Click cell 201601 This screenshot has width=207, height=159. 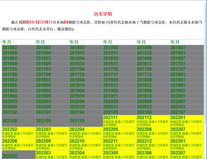pyautogui.click(x=187, y=53)
